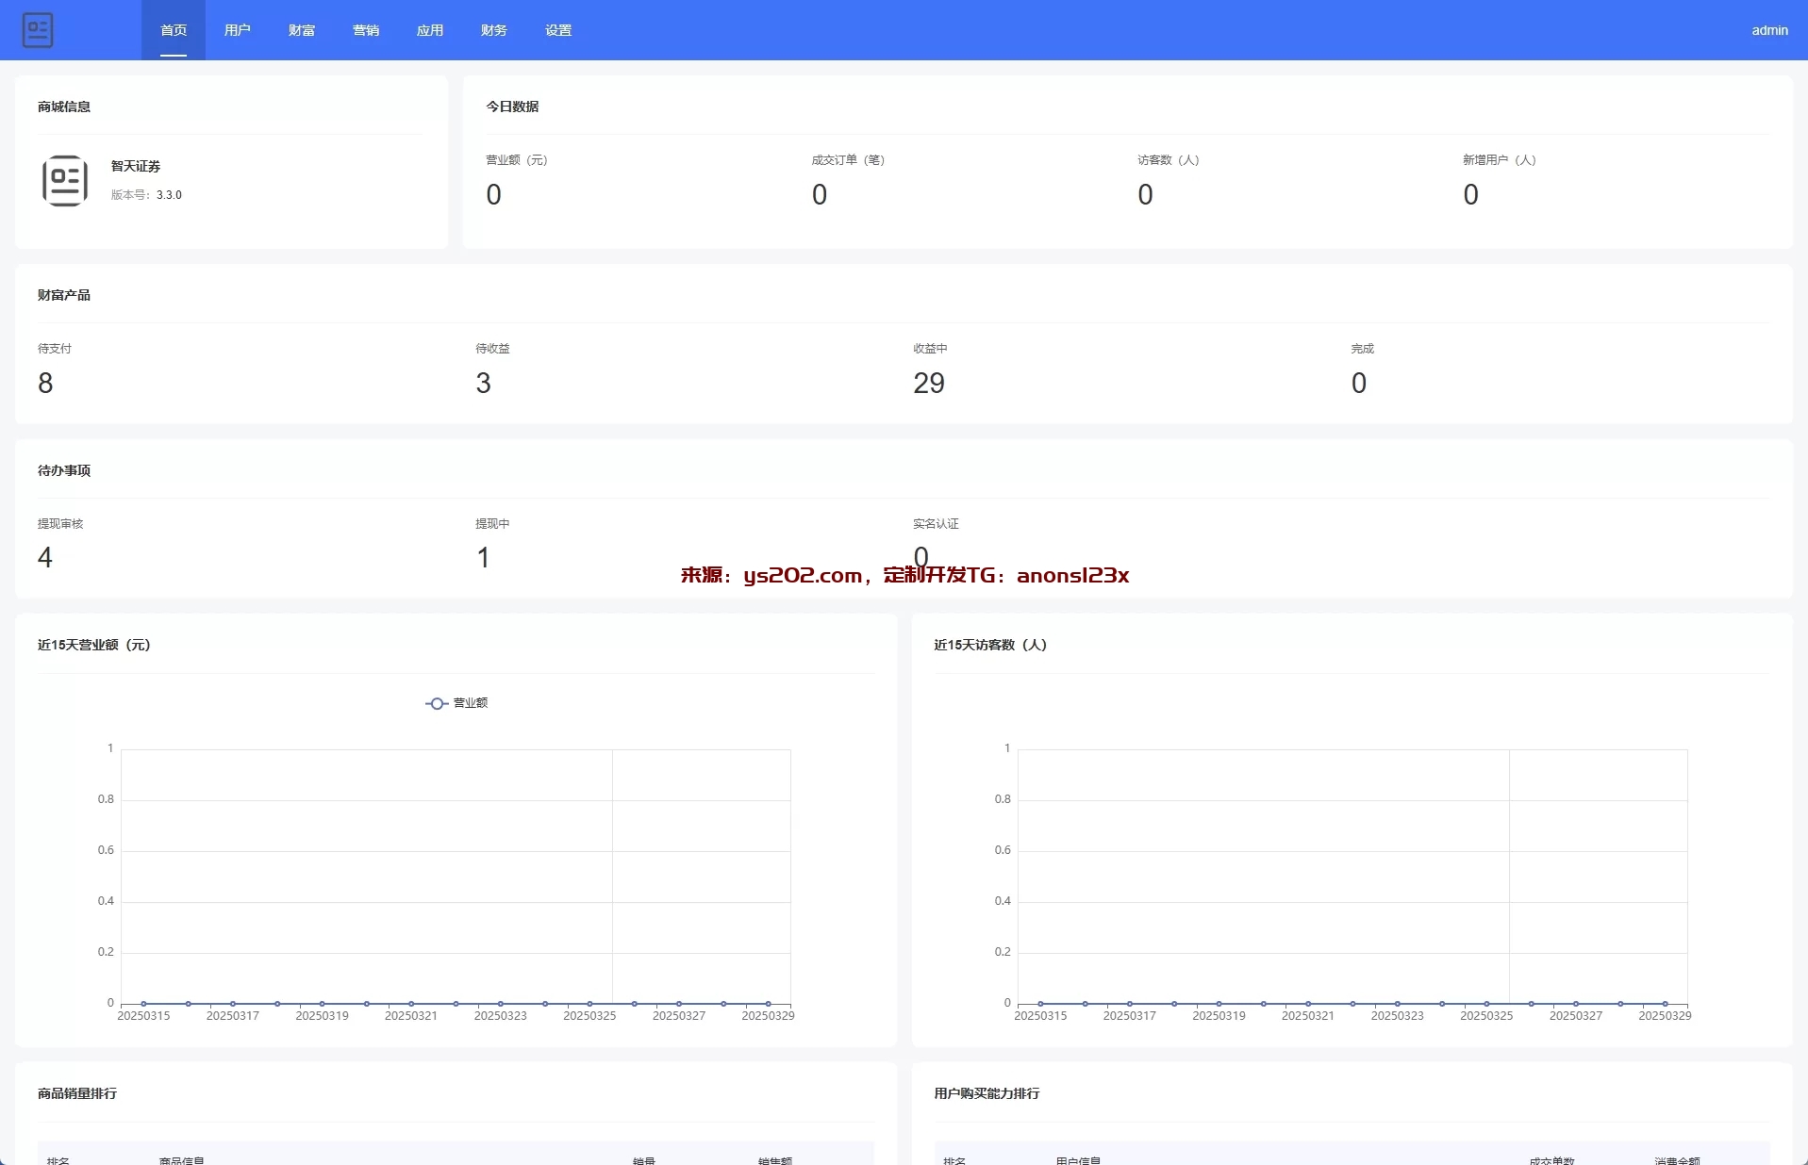This screenshot has width=1808, height=1165.
Task: Click the 智天证券 mall logo icon
Action: (x=65, y=180)
